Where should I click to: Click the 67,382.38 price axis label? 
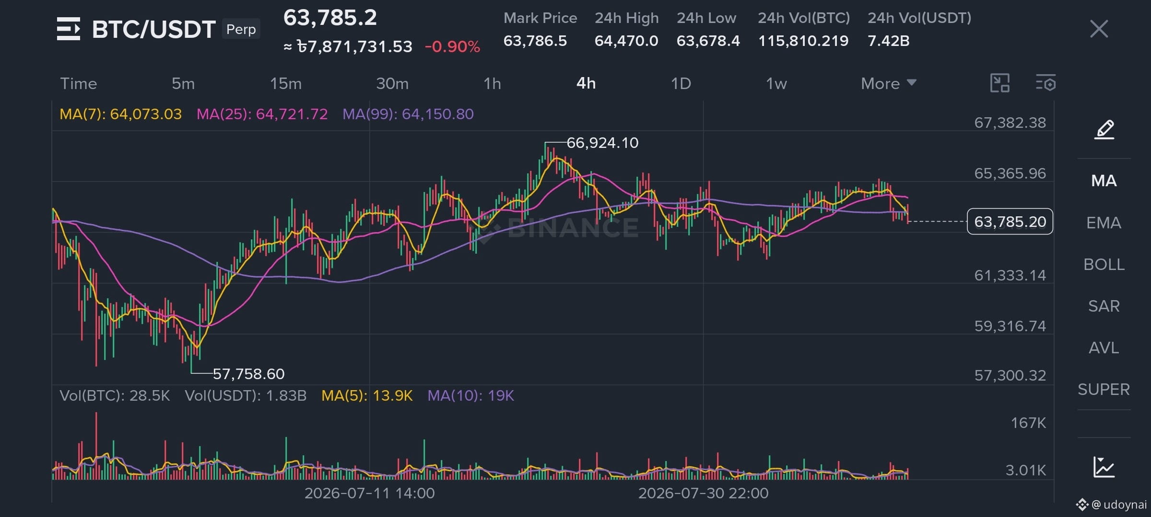(1010, 123)
